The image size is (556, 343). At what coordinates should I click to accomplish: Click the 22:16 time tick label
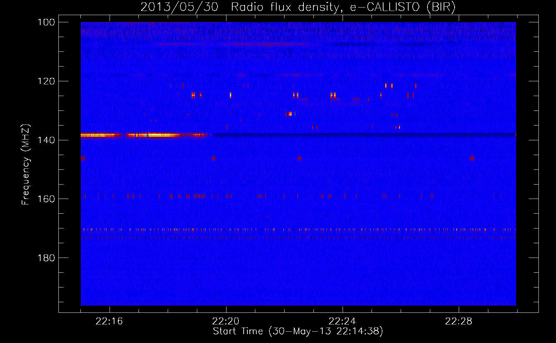[109, 321]
